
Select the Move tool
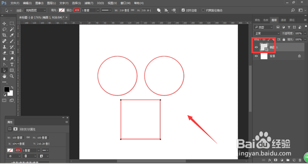pyautogui.click(x=4, y=24)
